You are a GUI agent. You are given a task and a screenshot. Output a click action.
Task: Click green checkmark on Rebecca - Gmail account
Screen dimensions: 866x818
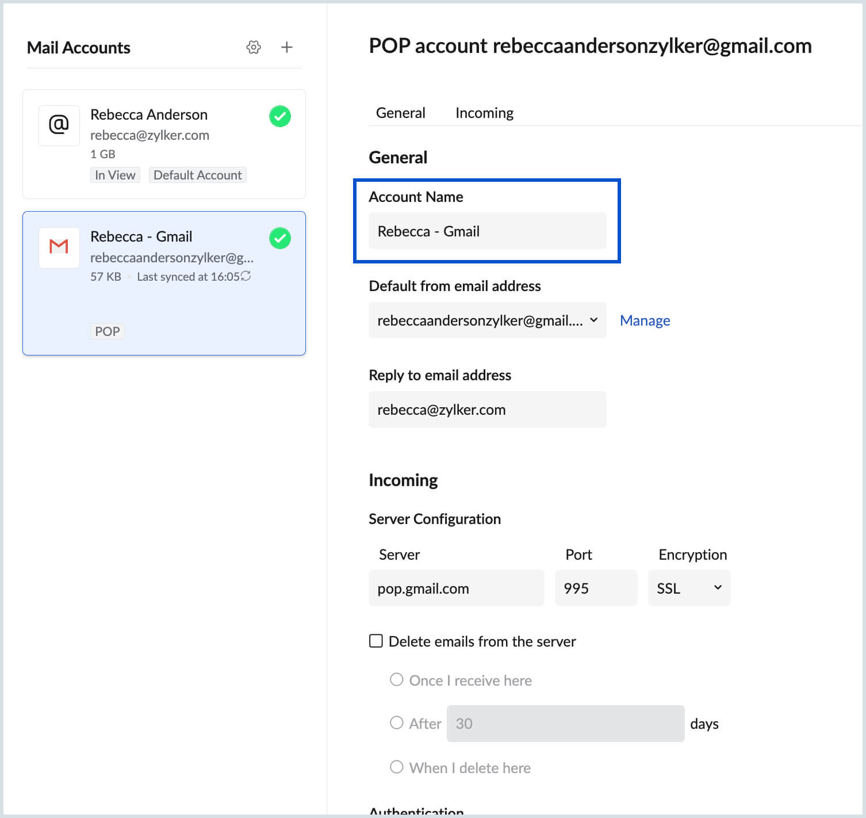pos(280,238)
